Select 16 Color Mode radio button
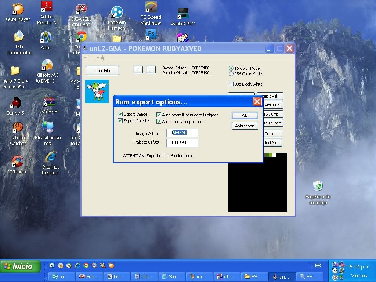The image size is (376, 282). (x=231, y=68)
